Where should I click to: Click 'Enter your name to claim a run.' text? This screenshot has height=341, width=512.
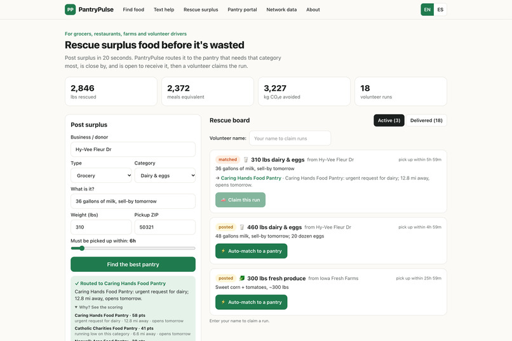(x=239, y=321)
